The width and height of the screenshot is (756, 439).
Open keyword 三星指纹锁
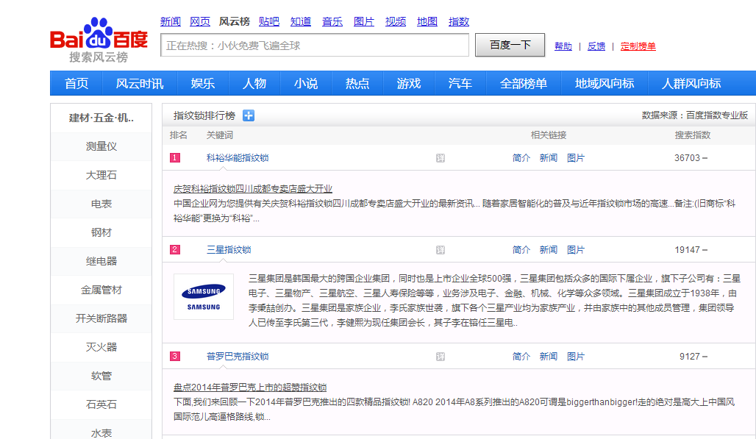click(x=229, y=250)
